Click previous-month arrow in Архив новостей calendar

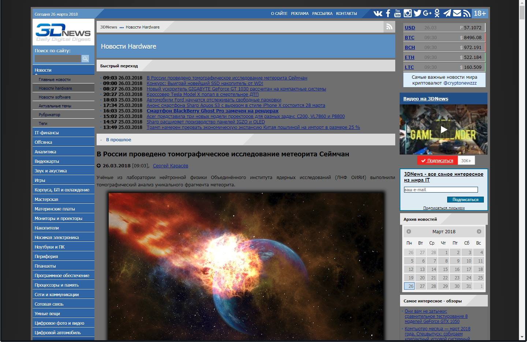[409, 231]
